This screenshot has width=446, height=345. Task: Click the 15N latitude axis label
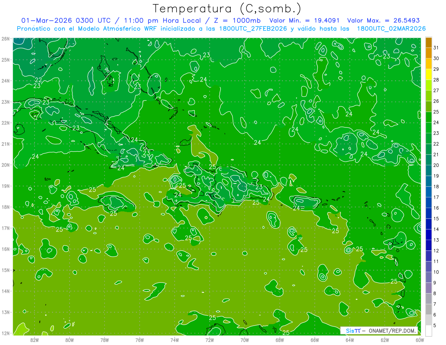(x=6, y=270)
